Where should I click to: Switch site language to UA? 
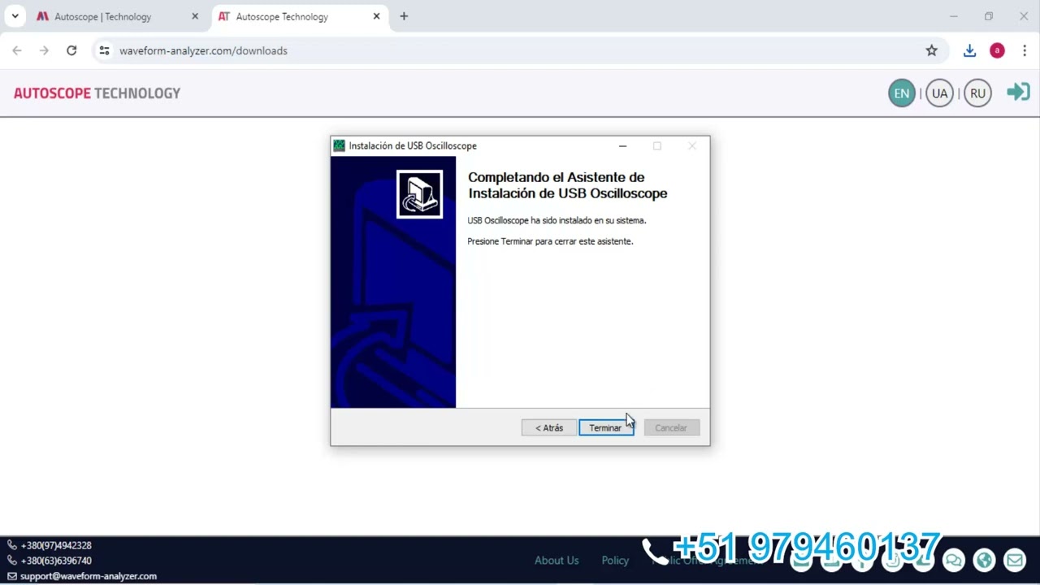pos(940,93)
